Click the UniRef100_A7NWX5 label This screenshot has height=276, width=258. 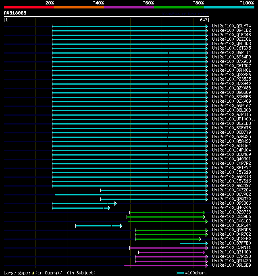(x=231, y=137)
